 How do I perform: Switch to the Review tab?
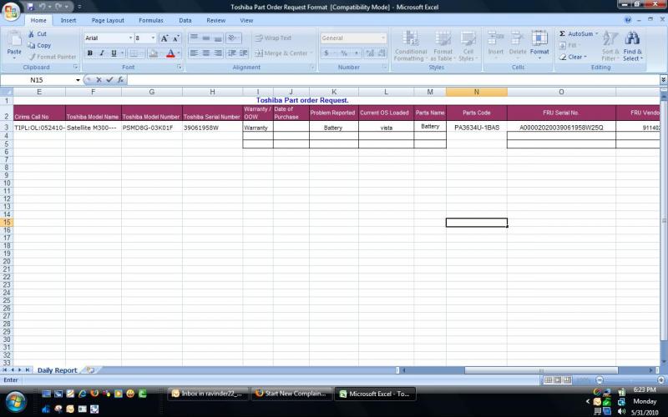pyautogui.click(x=216, y=20)
